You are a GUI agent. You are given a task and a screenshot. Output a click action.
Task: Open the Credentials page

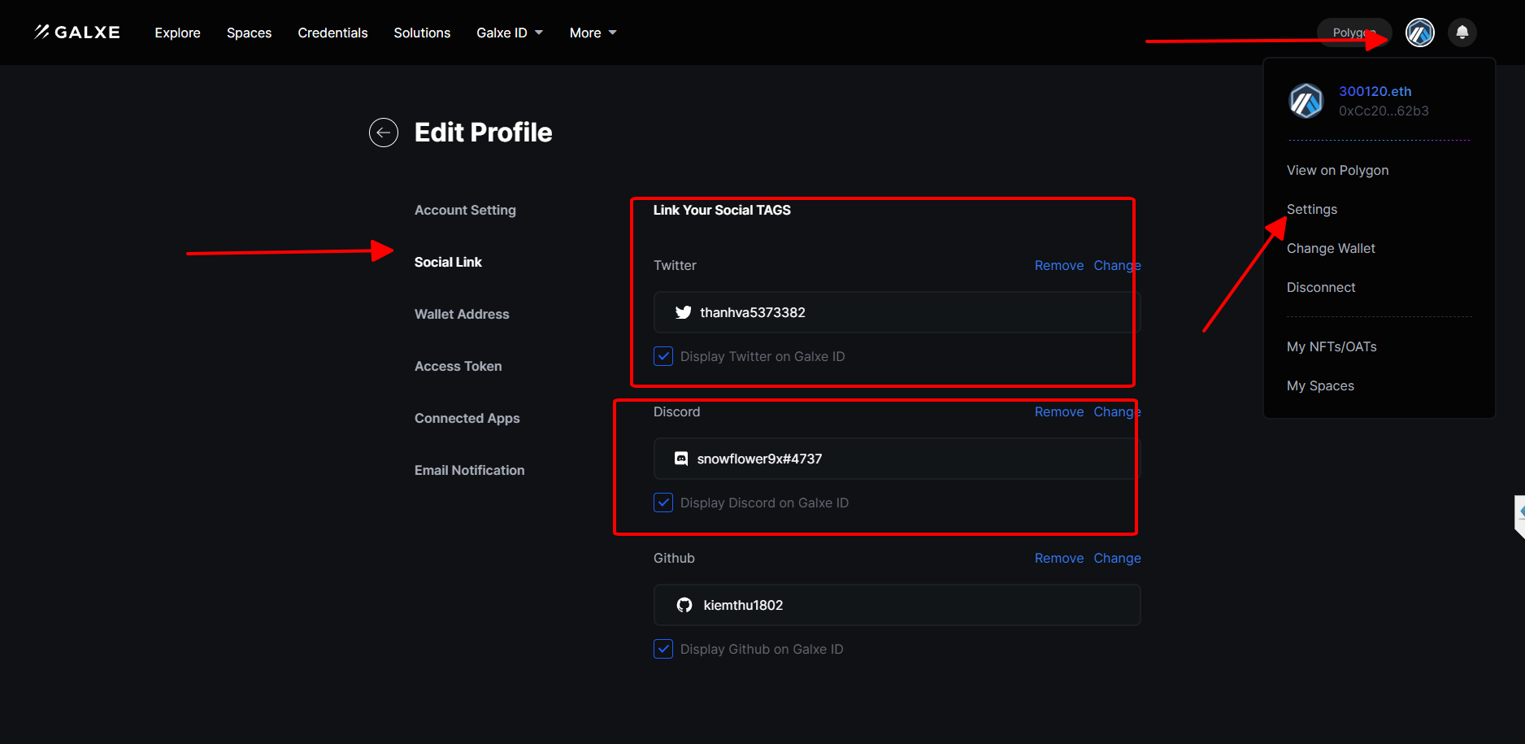pos(333,33)
